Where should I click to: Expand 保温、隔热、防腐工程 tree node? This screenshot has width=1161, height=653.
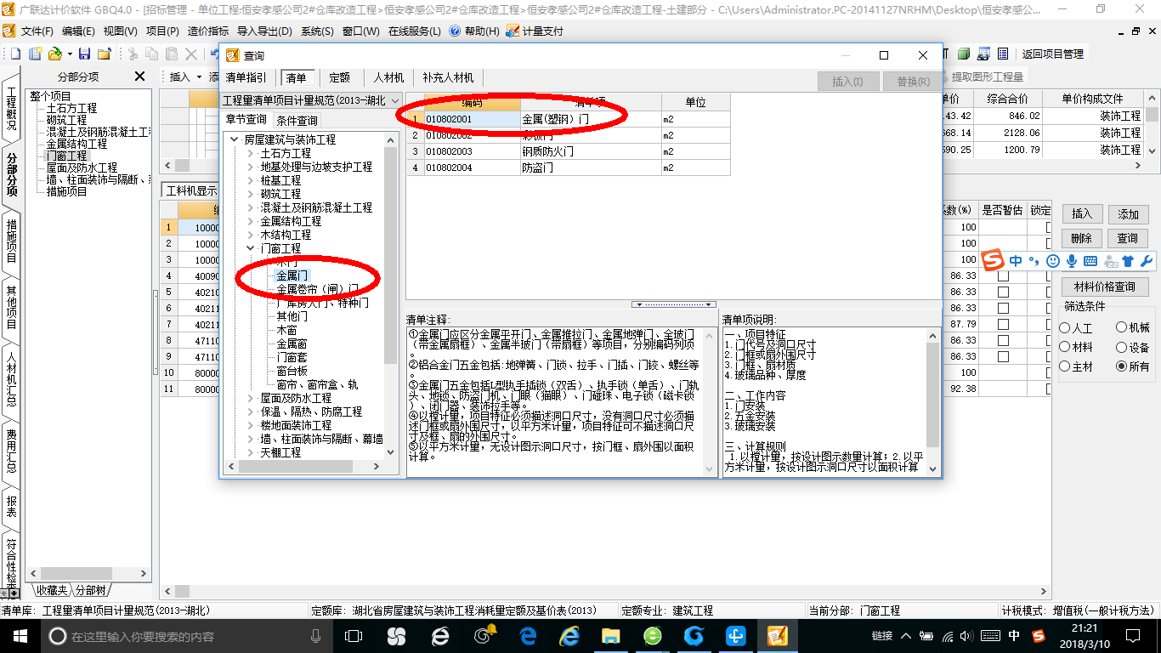coord(250,412)
